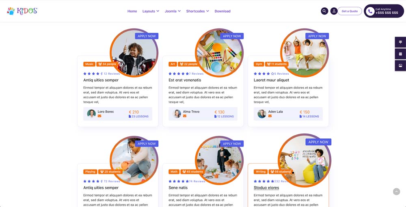Click the email icon under Aden Lala
The height and width of the screenshot is (207, 406).
coord(270,116)
